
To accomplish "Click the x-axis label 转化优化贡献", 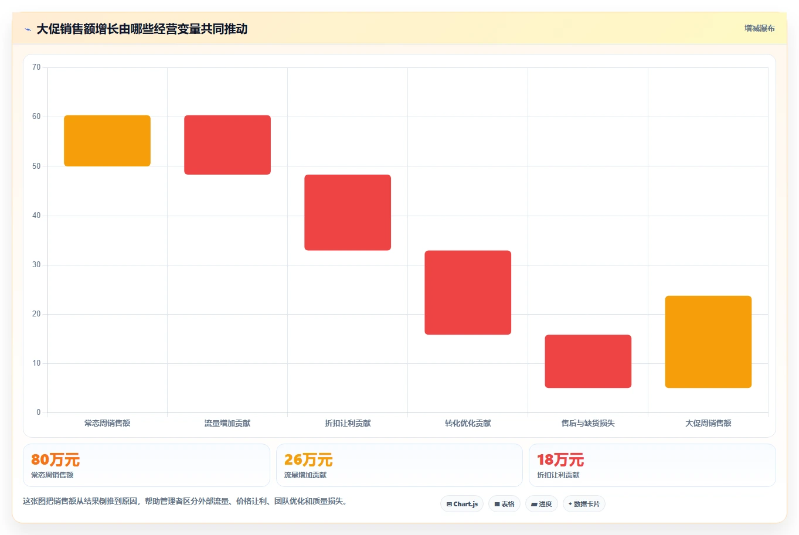I will click(x=468, y=423).
